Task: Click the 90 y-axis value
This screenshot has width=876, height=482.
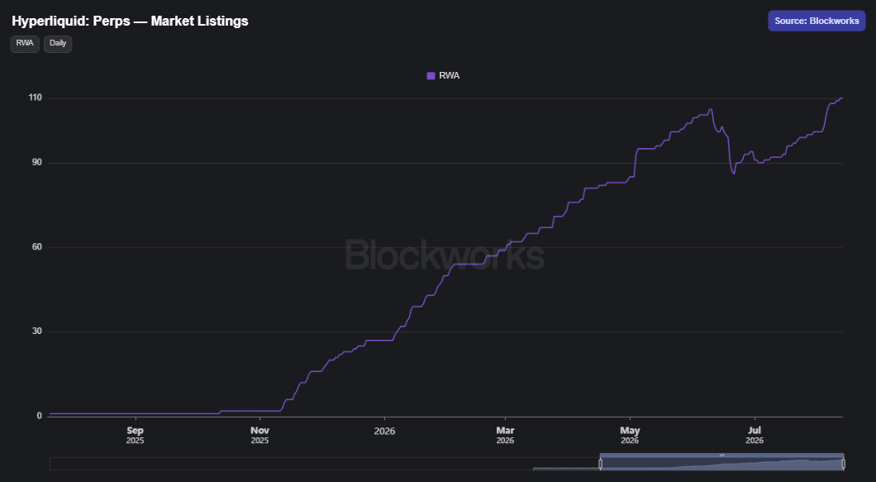Action: 37,163
